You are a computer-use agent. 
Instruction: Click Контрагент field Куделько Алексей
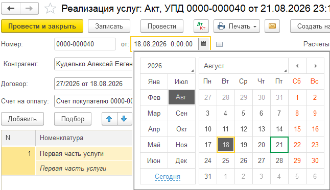pos(93,64)
